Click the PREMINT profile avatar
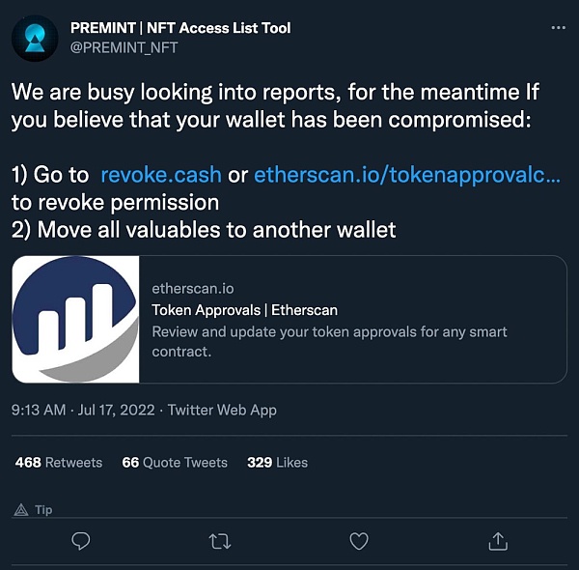Screen dimensions: 579x570 click(x=33, y=38)
